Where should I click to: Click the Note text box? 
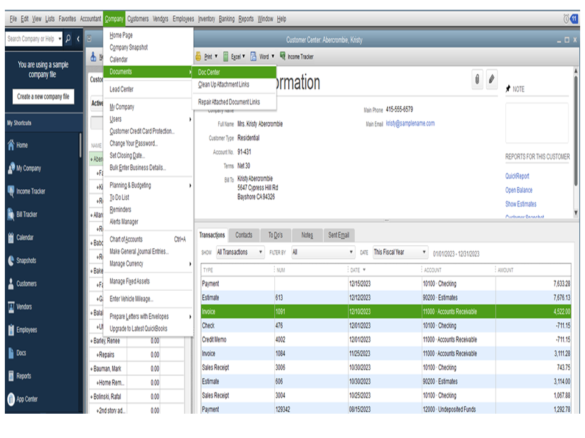[536, 122]
